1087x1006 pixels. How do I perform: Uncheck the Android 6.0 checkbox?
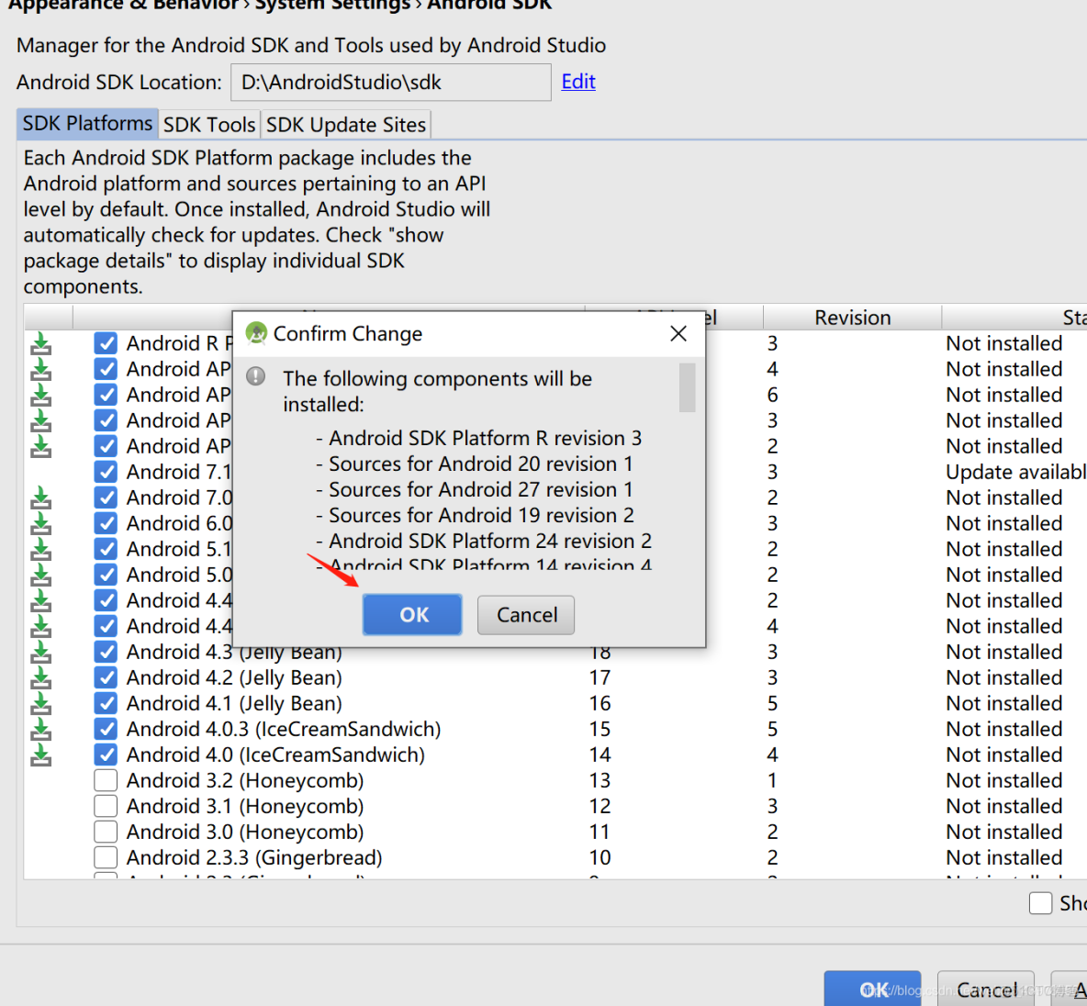pos(106,523)
